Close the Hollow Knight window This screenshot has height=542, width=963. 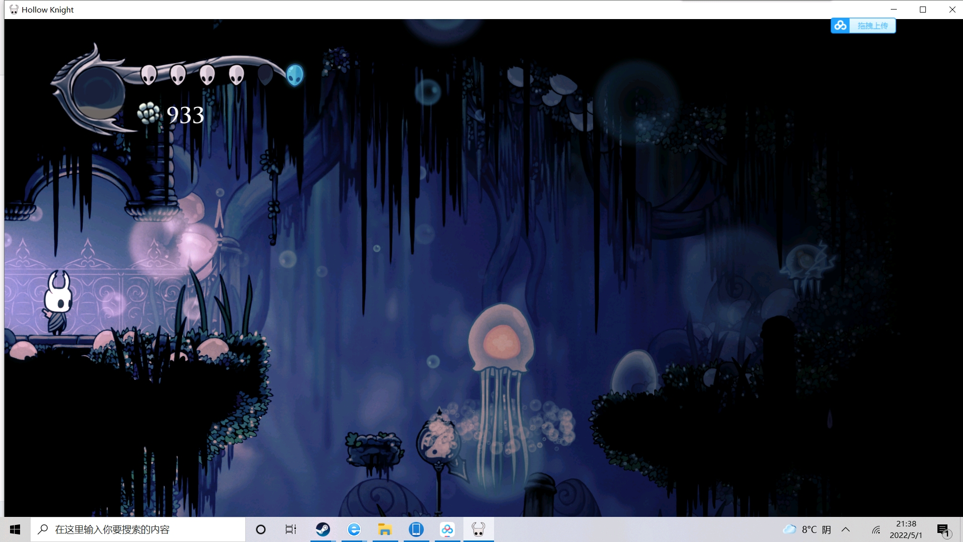952,10
